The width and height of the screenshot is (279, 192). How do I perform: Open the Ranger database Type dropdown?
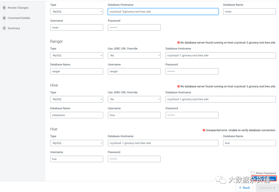click(77, 55)
